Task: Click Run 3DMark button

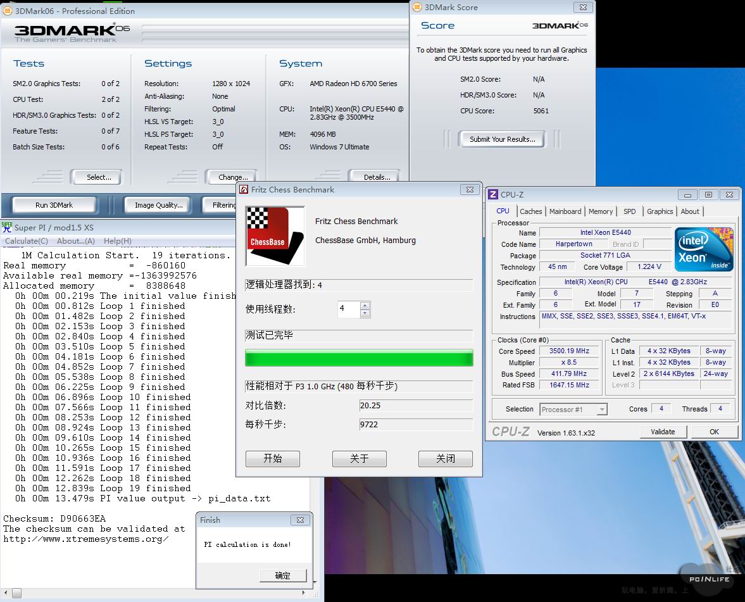Action: [x=54, y=205]
